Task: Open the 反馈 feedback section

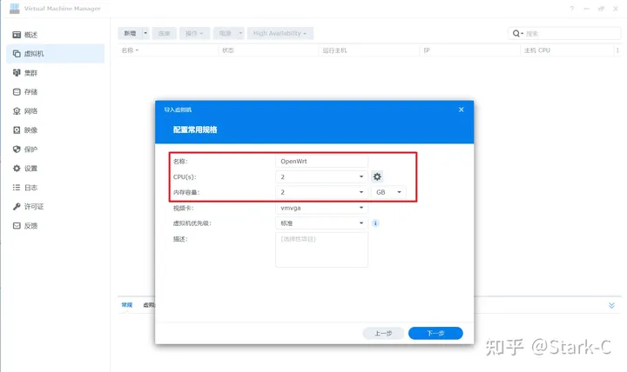Action: pos(55,225)
